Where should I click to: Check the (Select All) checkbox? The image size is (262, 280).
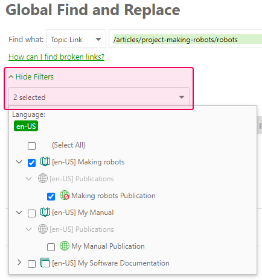(31, 146)
